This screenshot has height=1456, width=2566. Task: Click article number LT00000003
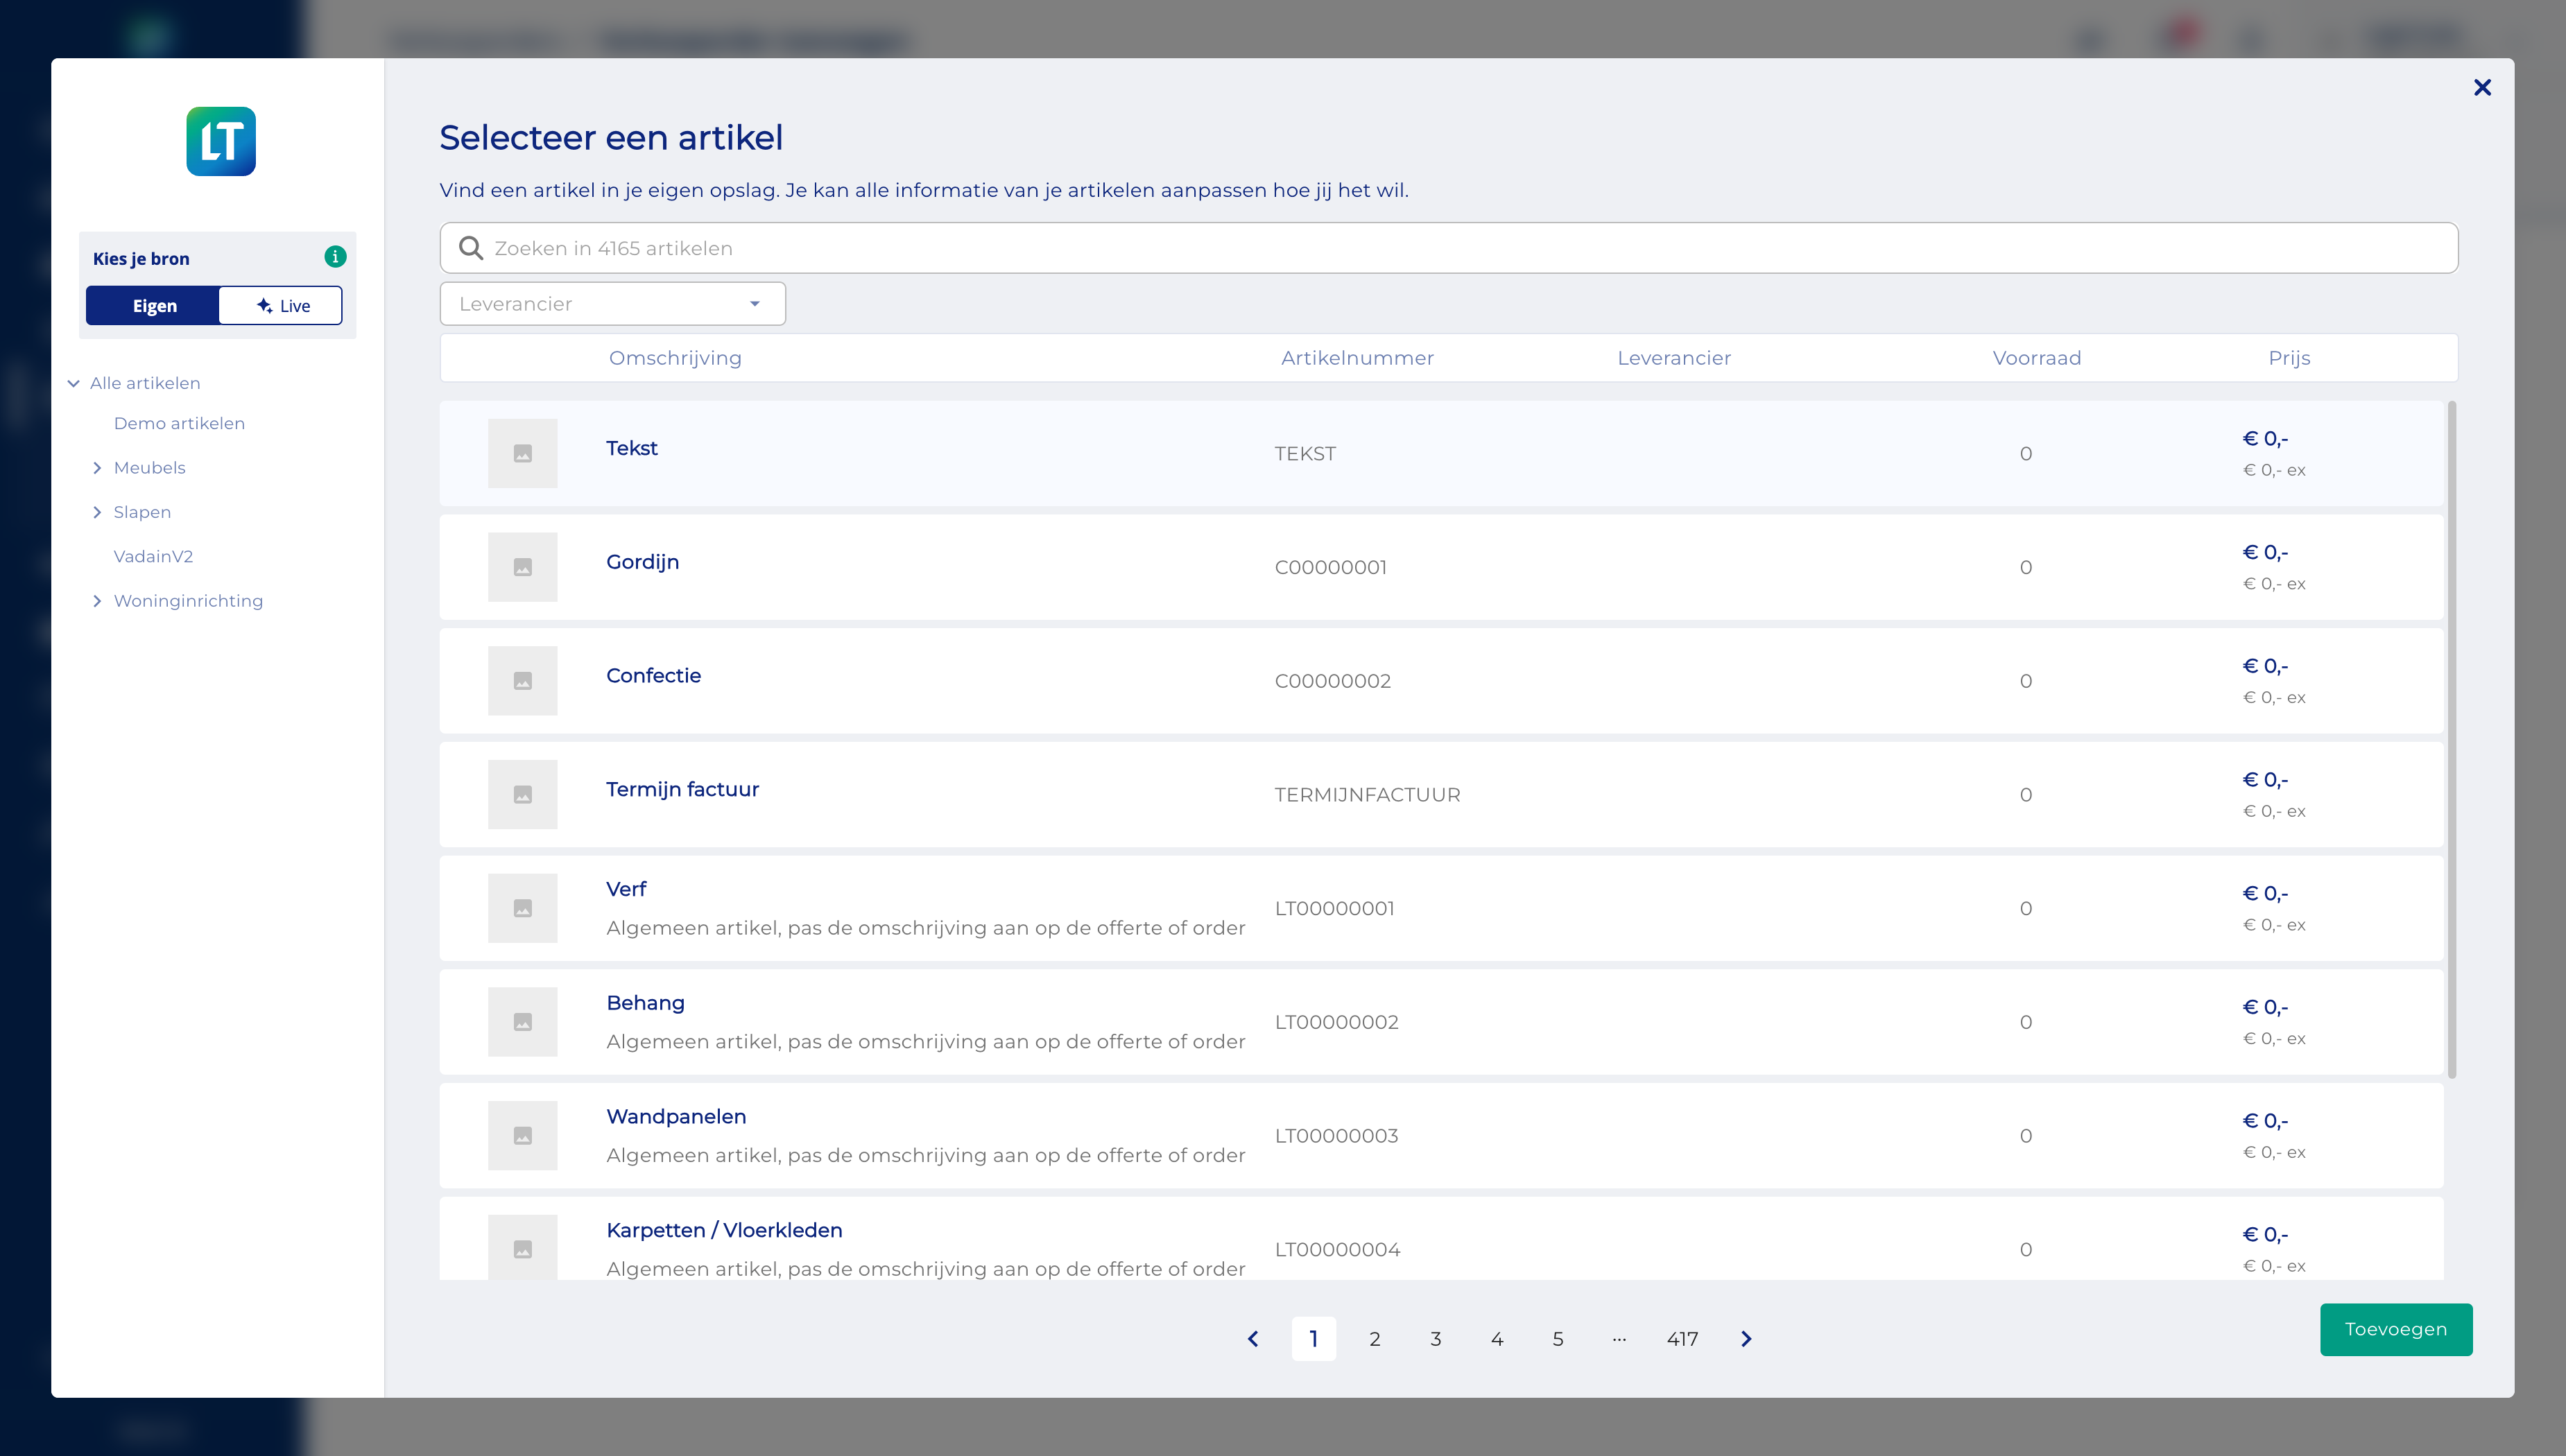1336,1136
